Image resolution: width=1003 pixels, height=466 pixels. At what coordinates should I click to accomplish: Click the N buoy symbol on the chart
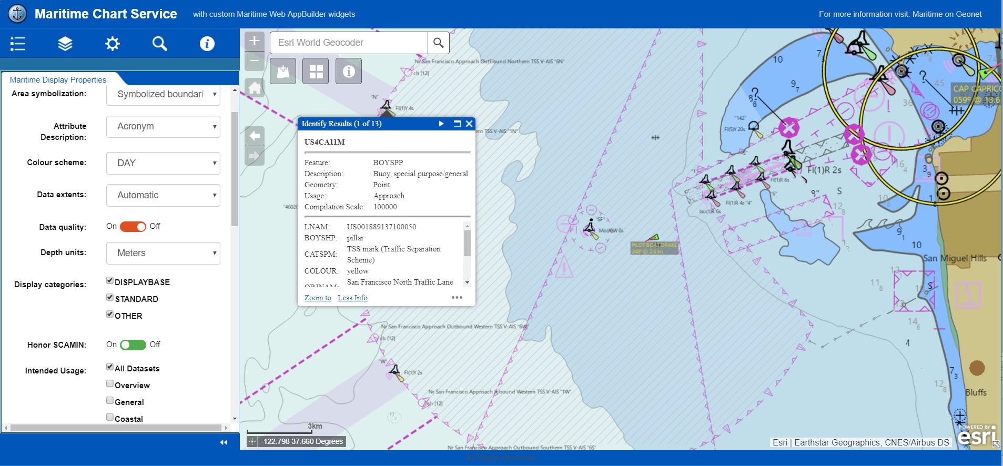[x=387, y=106]
